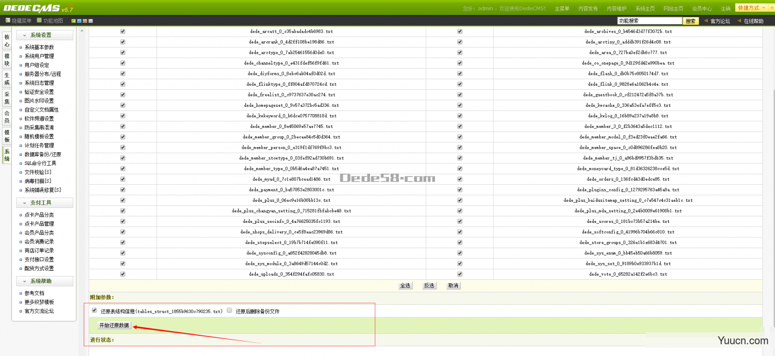Open 官方交流论坛 in the sidebar

click(39, 311)
